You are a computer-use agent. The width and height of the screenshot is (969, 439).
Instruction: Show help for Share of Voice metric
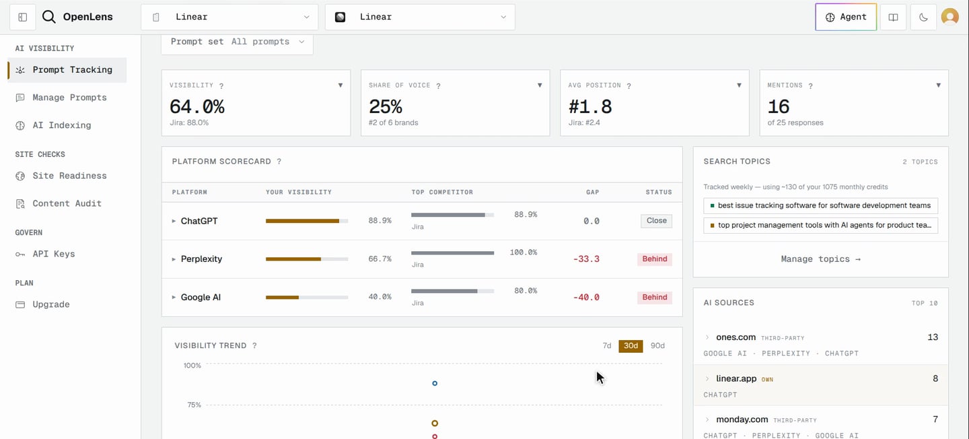pyautogui.click(x=438, y=86)
